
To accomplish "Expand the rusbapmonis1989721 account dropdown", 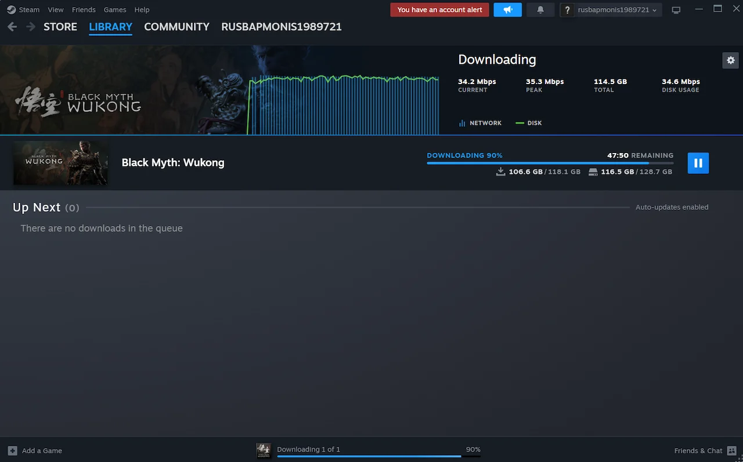I will point(617,10).
